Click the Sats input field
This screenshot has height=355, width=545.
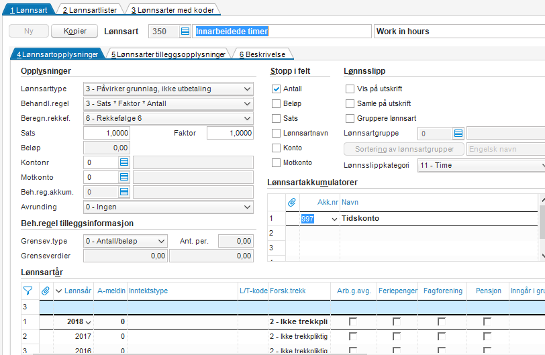coord(106,133)
